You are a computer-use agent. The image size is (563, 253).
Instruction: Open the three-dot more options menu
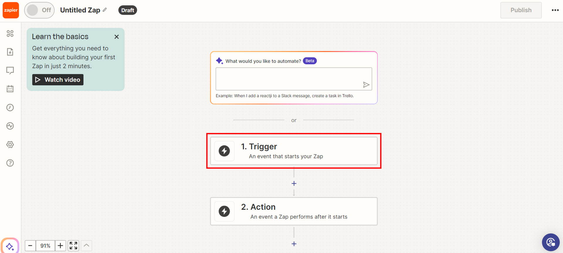(x=555, y=10)
